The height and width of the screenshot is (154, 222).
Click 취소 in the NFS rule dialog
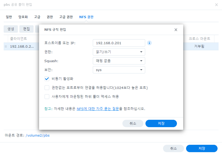pyautogui.click(x=133, y=123)
